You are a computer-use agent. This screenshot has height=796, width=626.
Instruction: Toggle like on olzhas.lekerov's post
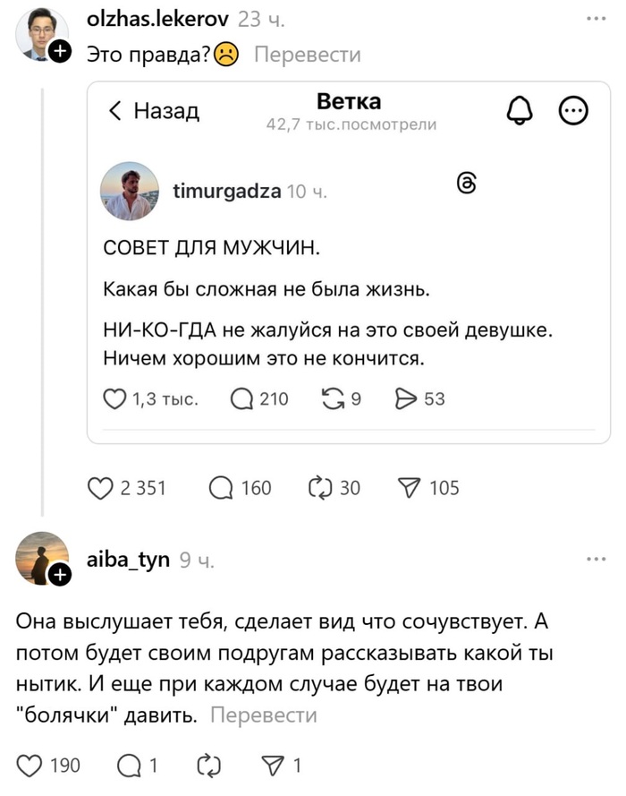[101, 488]
